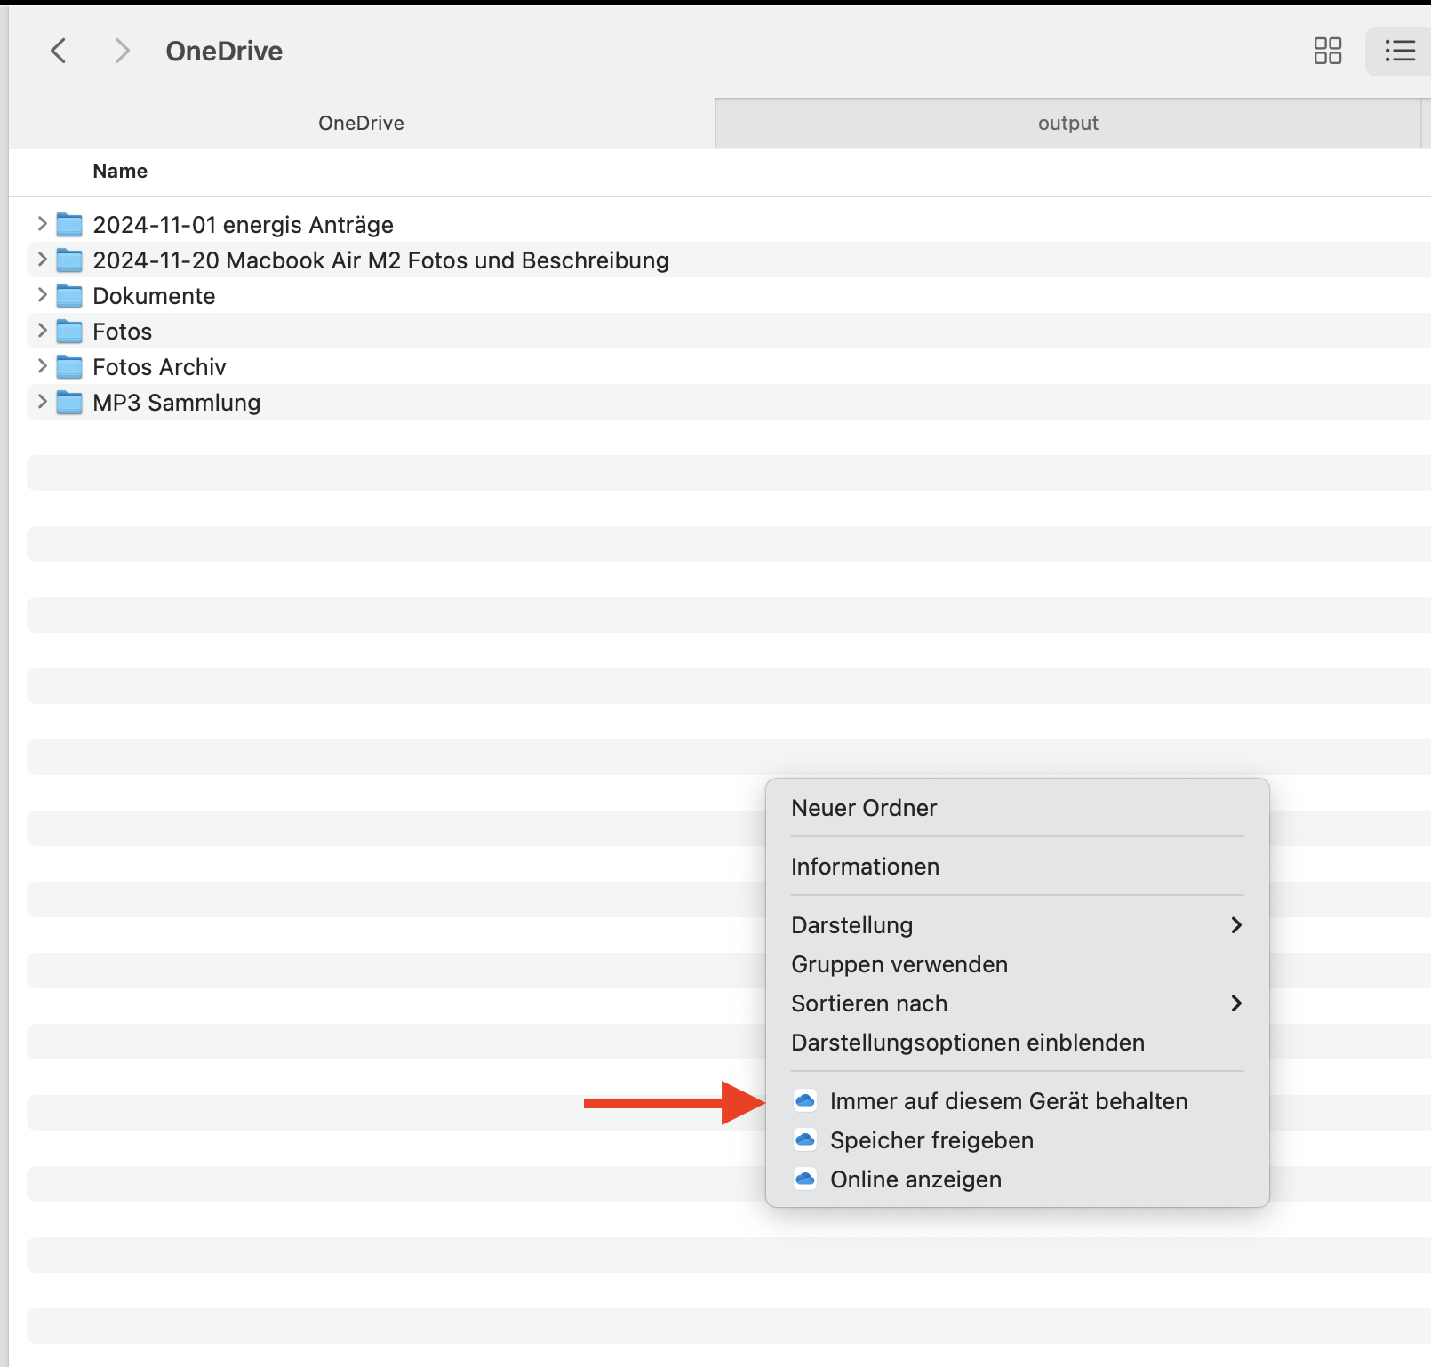
Task: Switch to the OneDrive tab
Action: (361, 123)
